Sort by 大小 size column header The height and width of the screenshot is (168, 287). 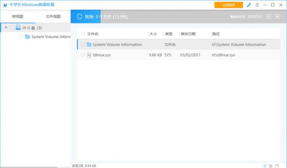pos(153,34)
